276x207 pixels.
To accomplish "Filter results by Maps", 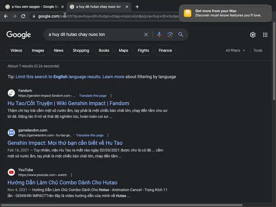I will pos(123,50).
